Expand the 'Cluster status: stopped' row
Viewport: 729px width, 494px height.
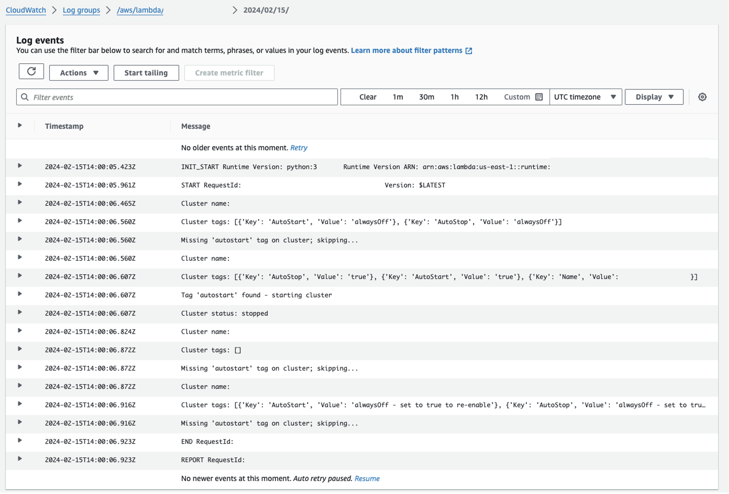[x=20, y=313]
